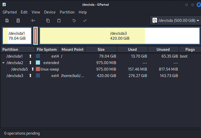Click the Resize/Move partition icon

[x=33, y=20]
